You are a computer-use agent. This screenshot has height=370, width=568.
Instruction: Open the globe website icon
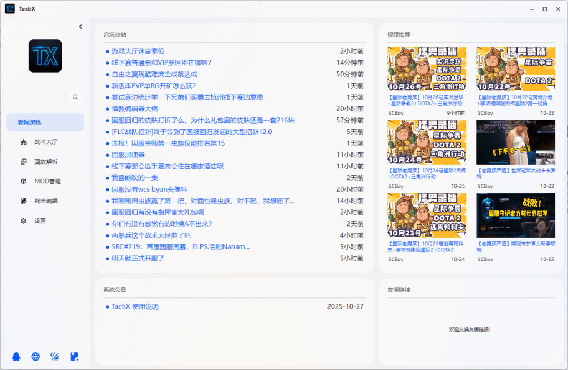pyautogui.click(x=35, y=357)
